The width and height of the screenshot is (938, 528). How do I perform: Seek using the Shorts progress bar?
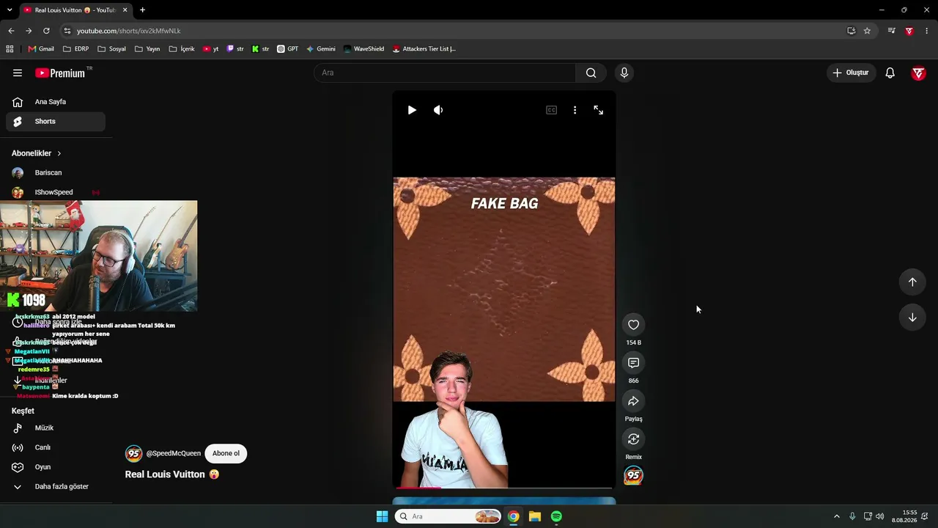point(504,488)
